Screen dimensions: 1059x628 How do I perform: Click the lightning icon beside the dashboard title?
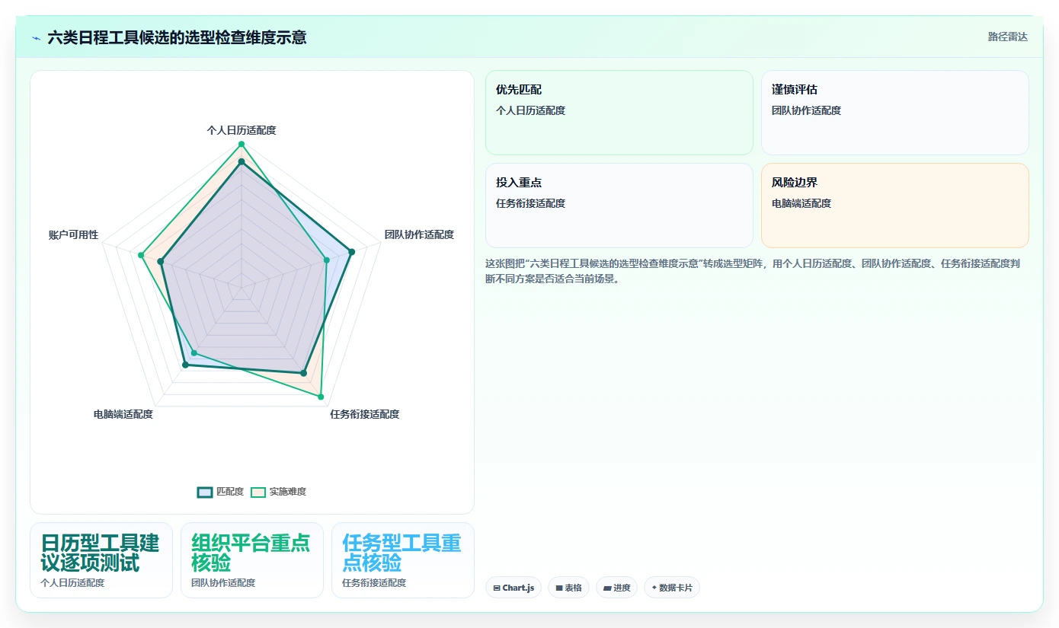pos(37,37)
